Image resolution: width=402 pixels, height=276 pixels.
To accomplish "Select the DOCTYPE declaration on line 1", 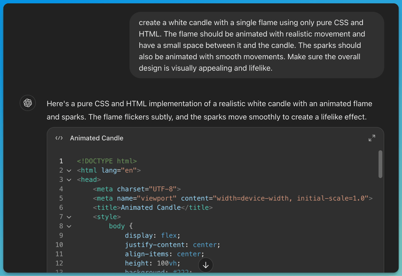I will point(107,161).
